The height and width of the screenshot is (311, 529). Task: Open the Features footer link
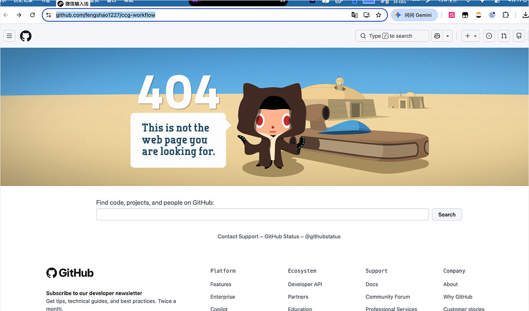coord(221,284)
